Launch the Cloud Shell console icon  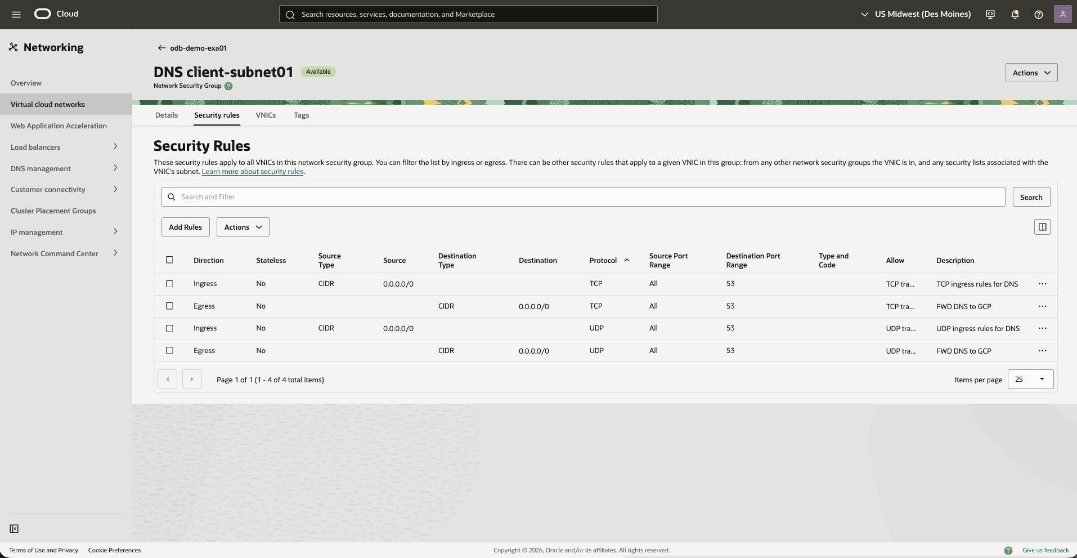tap(990, 14)
